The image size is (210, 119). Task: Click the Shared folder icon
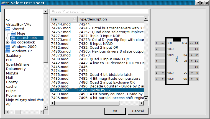coord(8,29)
